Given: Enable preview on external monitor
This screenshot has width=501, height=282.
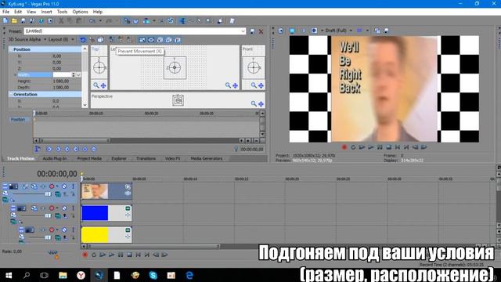Looking at the screenshot, I should point(292,31).
